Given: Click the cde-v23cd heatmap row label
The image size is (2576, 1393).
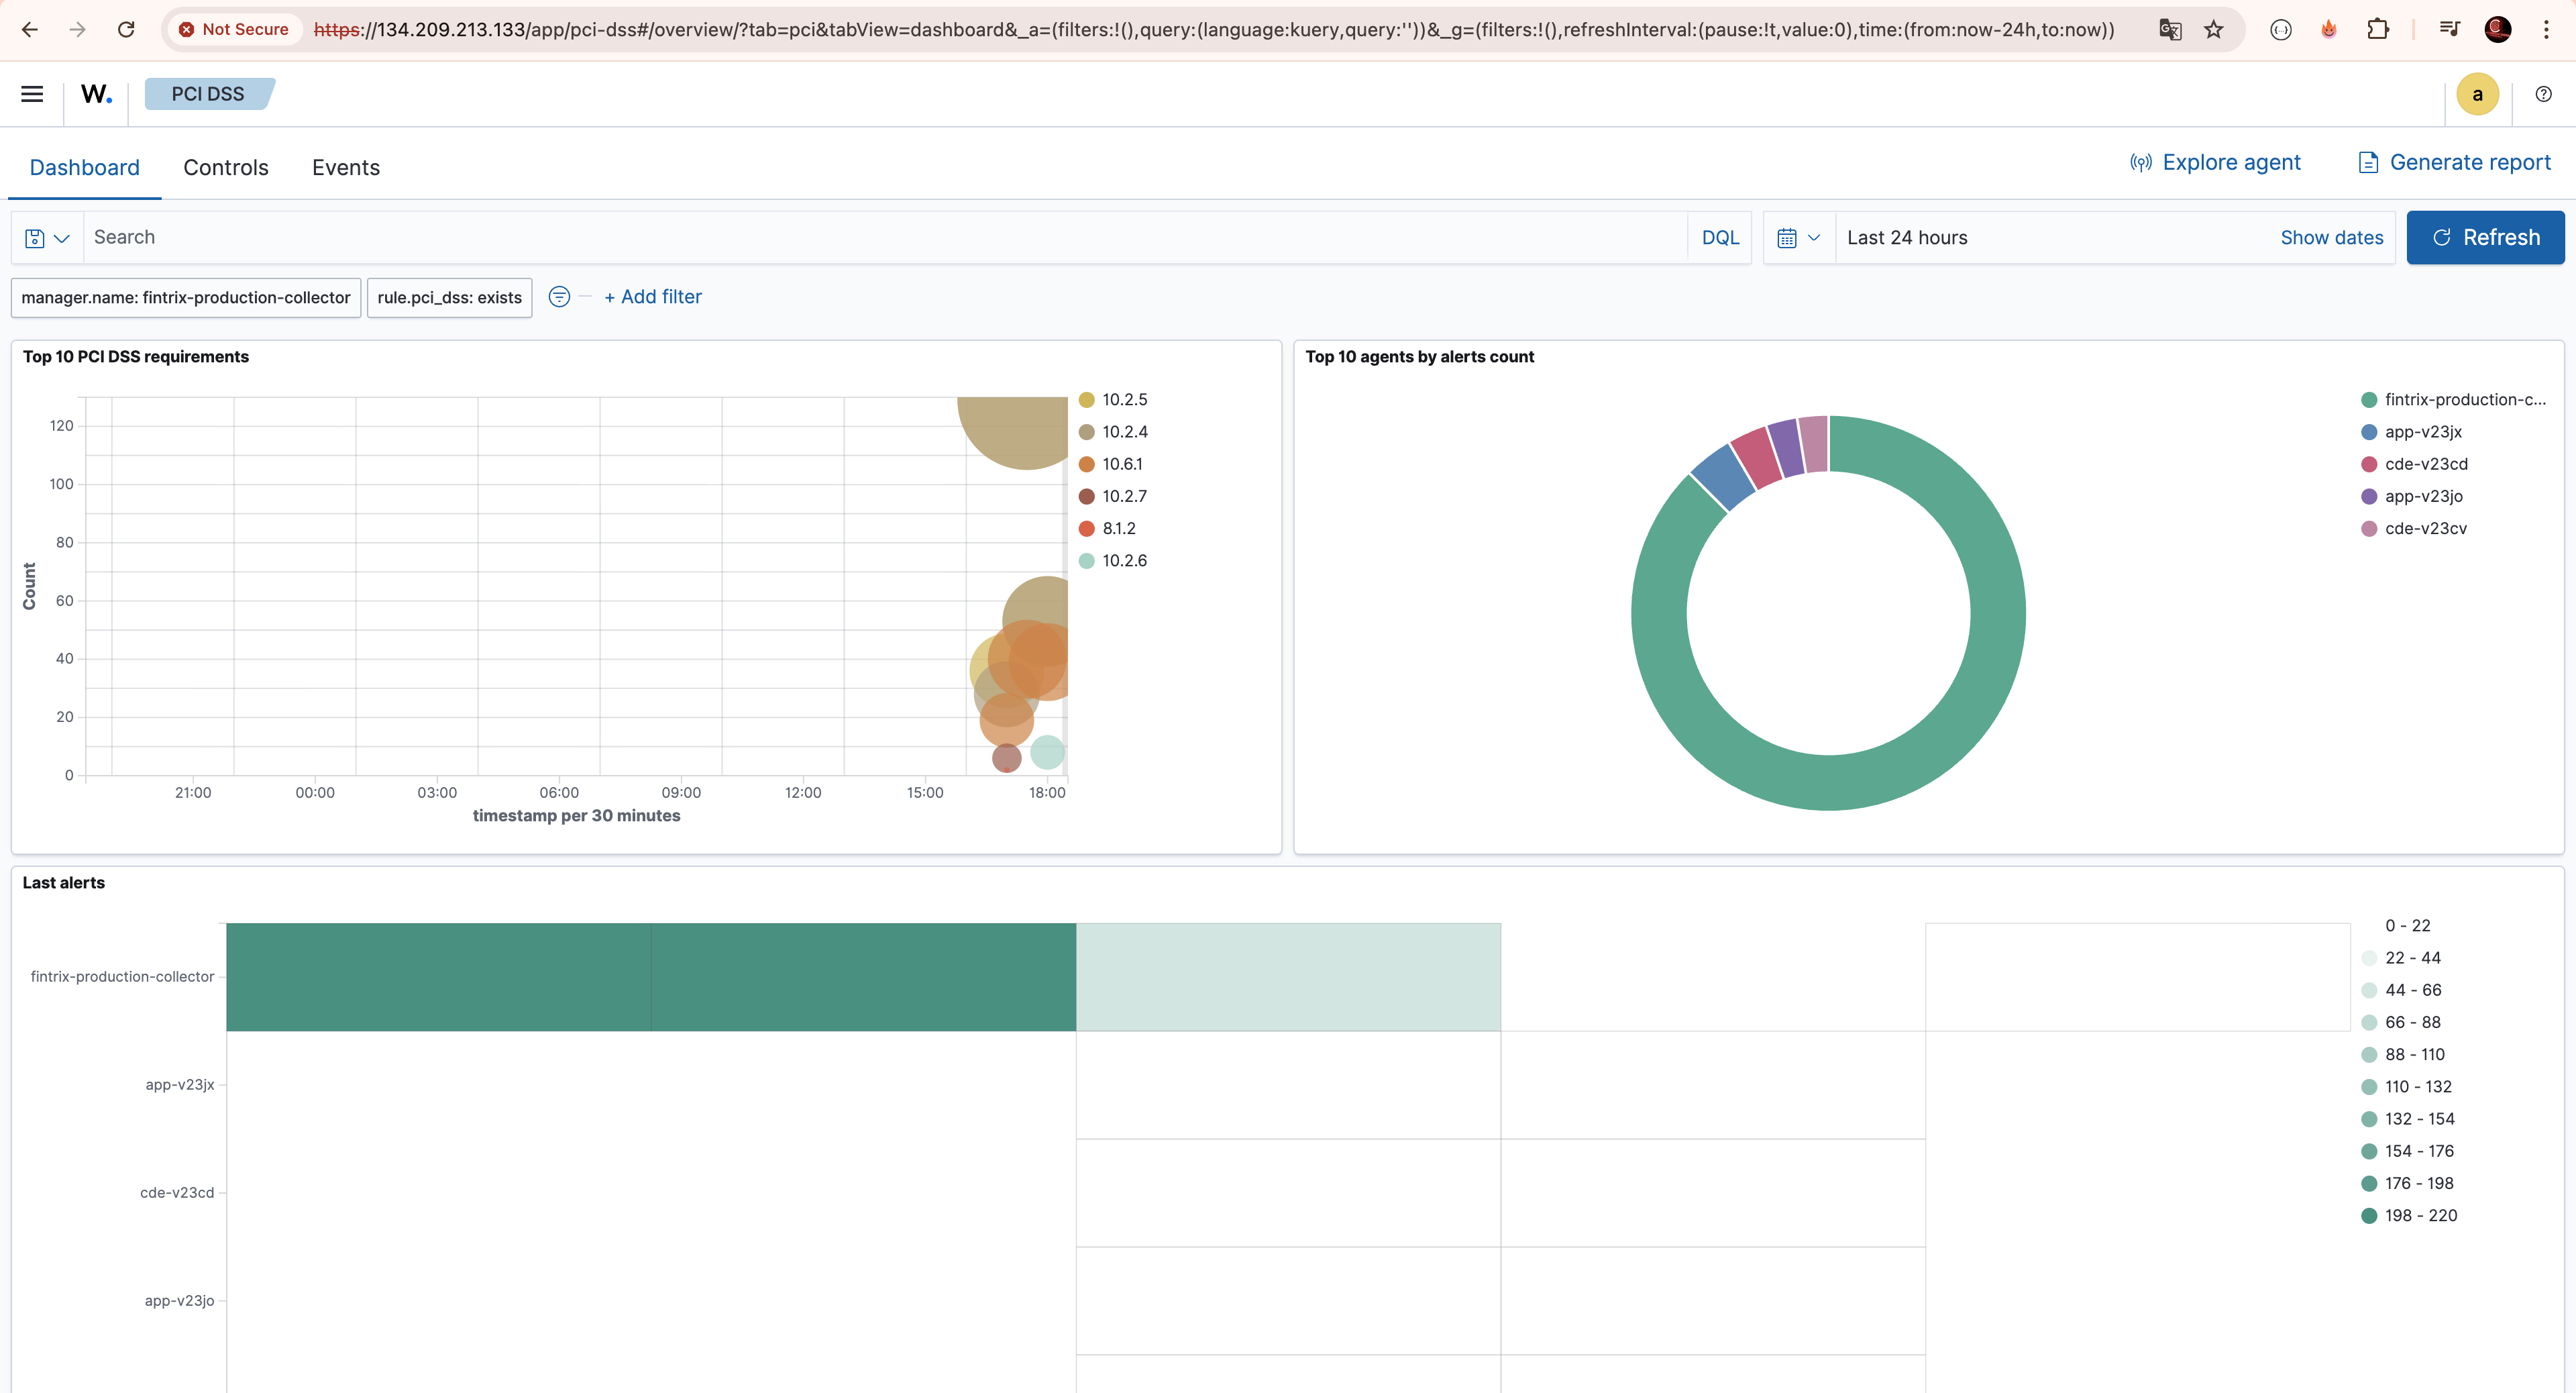Looking at the screenshot, I should tap(177, 1193).
